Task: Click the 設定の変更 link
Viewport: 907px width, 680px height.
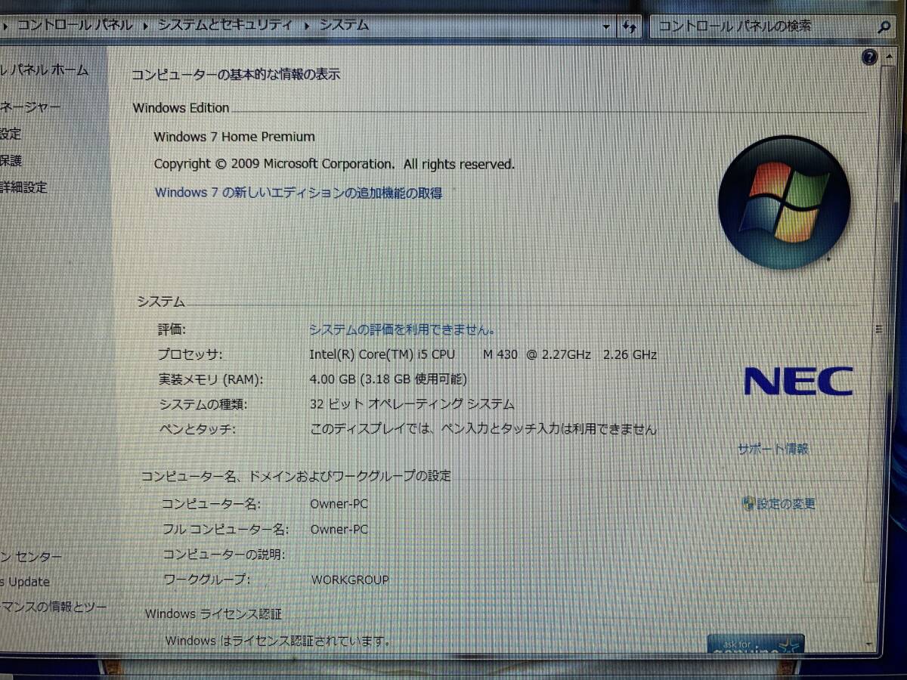Action: (x=786, y=504)
